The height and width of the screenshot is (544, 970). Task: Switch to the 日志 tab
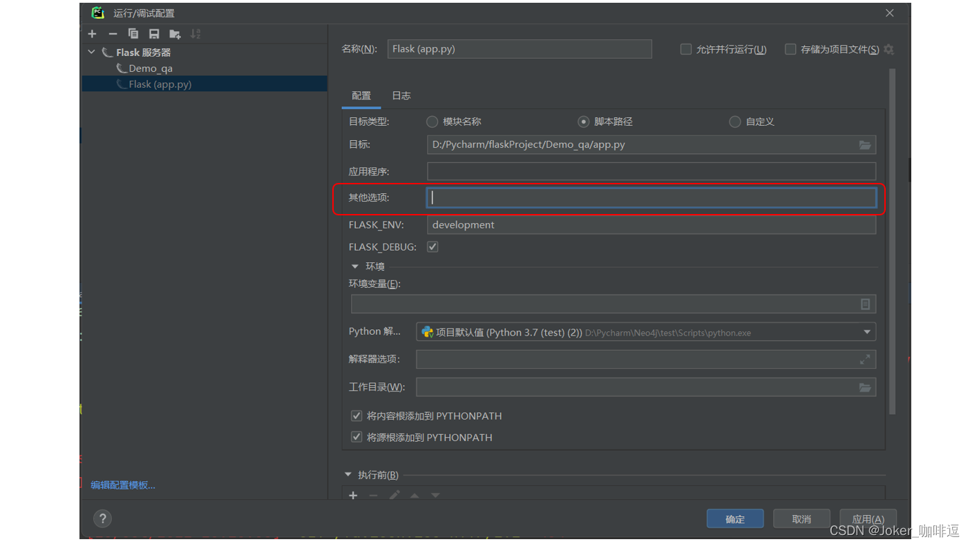pos(401,96)
